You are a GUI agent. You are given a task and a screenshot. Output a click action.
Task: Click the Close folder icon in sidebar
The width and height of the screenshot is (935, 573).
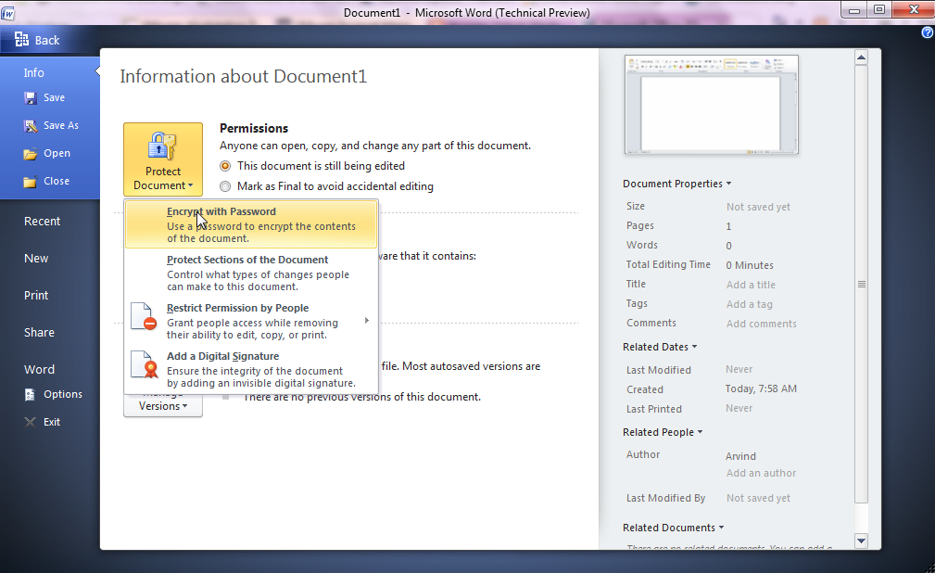coord(31,182)
